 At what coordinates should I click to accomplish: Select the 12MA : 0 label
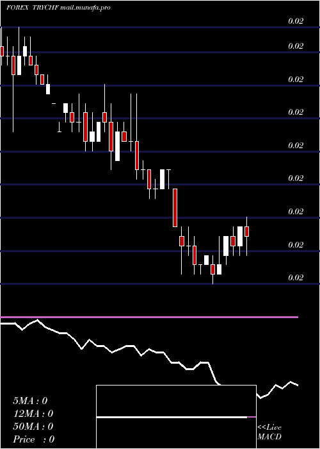tap(33, 414)
